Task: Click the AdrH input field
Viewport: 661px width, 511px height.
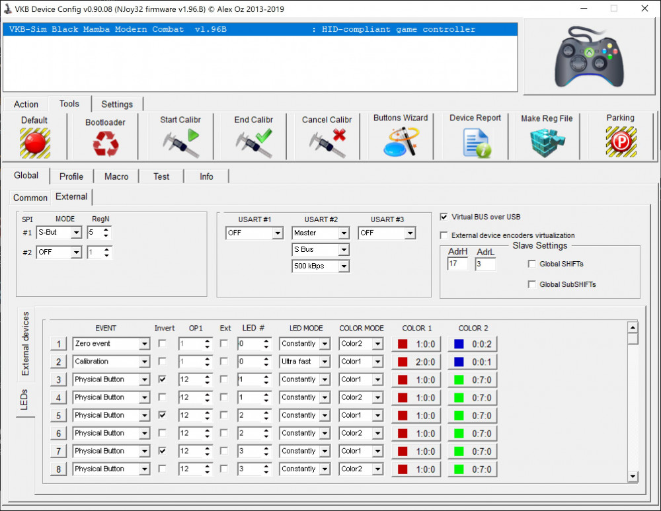Action: pos(457,264)
